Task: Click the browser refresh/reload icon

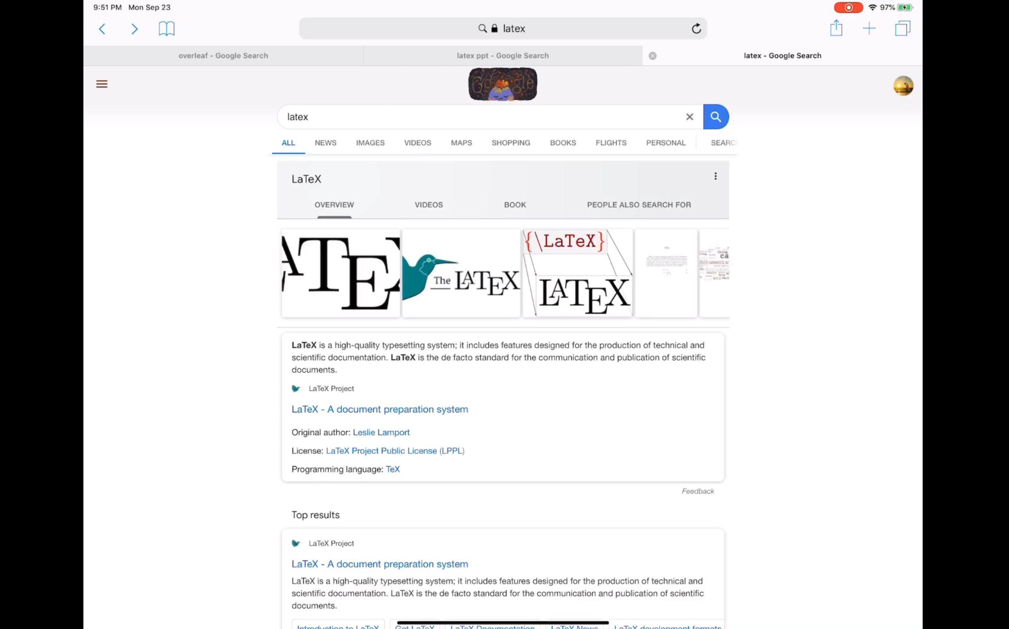Action: point(695,28)
